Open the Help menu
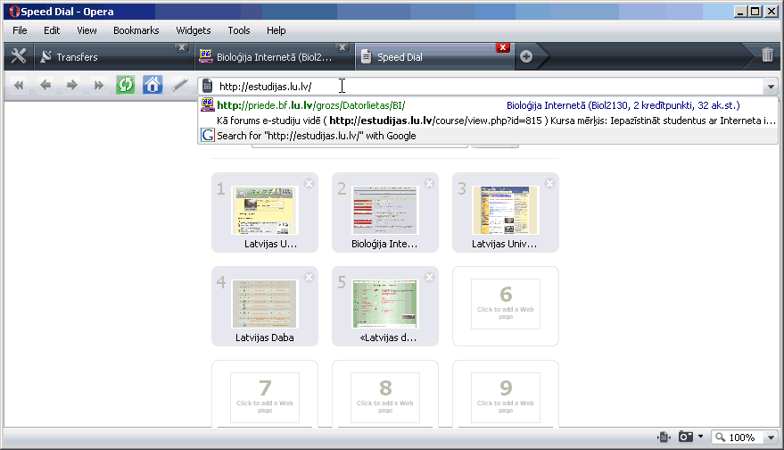 pyautogui.click(x=276, y=30)
